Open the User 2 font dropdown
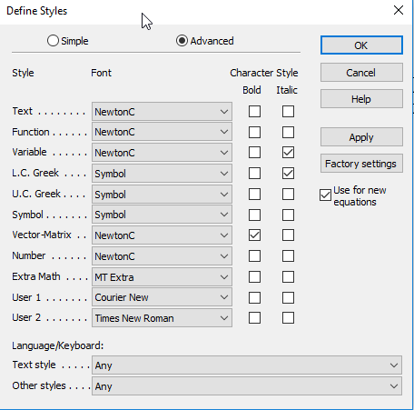414x410 pixels. tap(162, 318)
